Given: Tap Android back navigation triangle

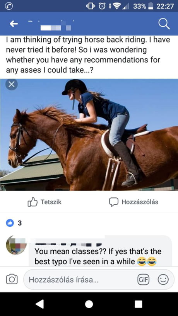Looking at the screenshot, I should point(40,304).
